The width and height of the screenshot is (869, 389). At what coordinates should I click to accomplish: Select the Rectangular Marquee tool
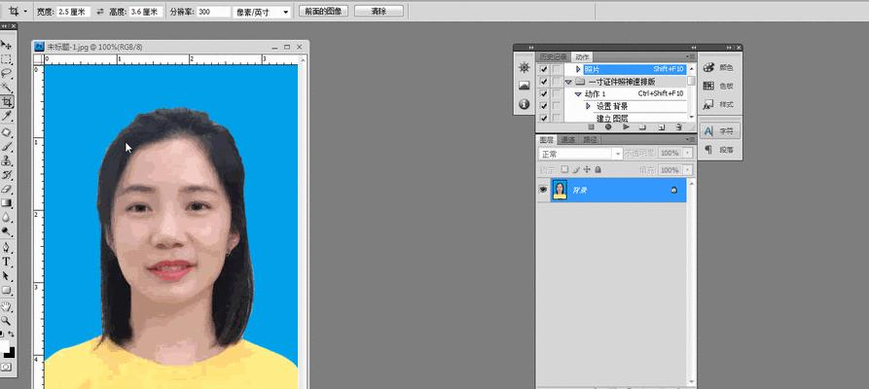pyautogui.click(x=7, y=59)
